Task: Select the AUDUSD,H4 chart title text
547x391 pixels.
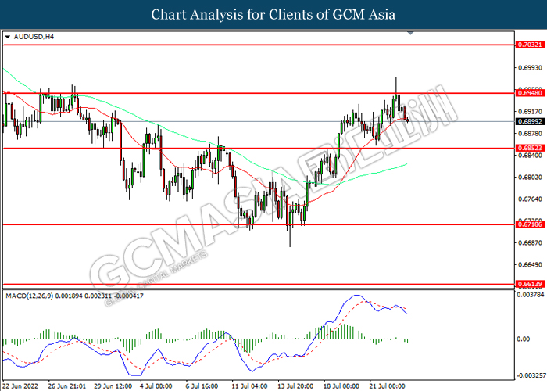Action: [x=34, y=37]
